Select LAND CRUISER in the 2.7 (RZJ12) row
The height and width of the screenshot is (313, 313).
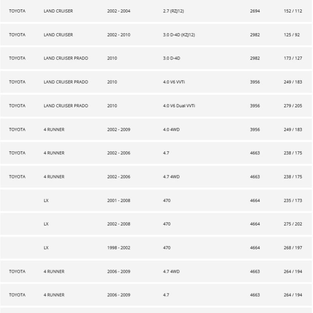[58, 11]
